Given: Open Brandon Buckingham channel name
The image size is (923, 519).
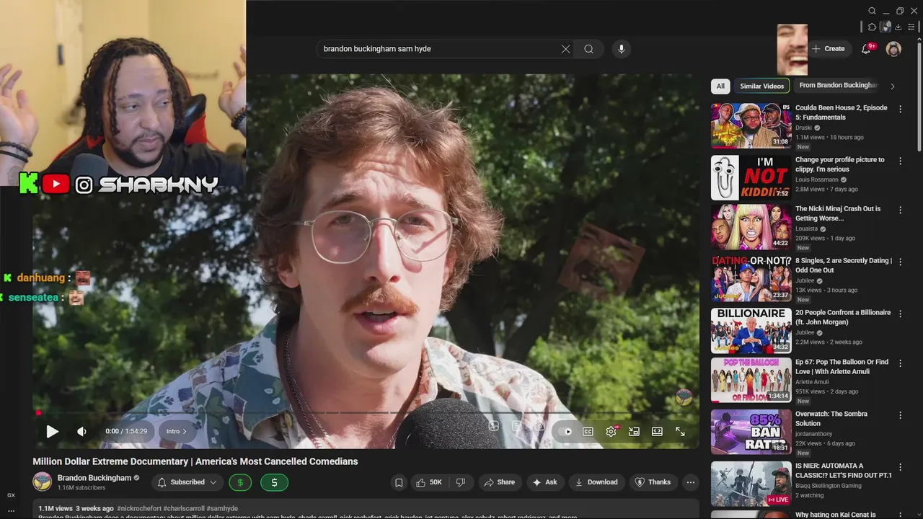Looking at the screenshot, I should pos(94,478).
